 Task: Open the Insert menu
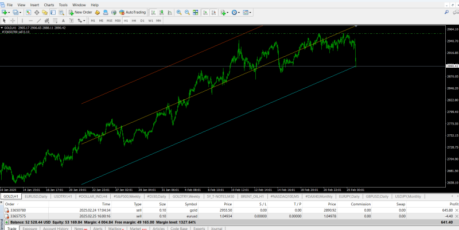pyautogui.click(x=34, y=5)
